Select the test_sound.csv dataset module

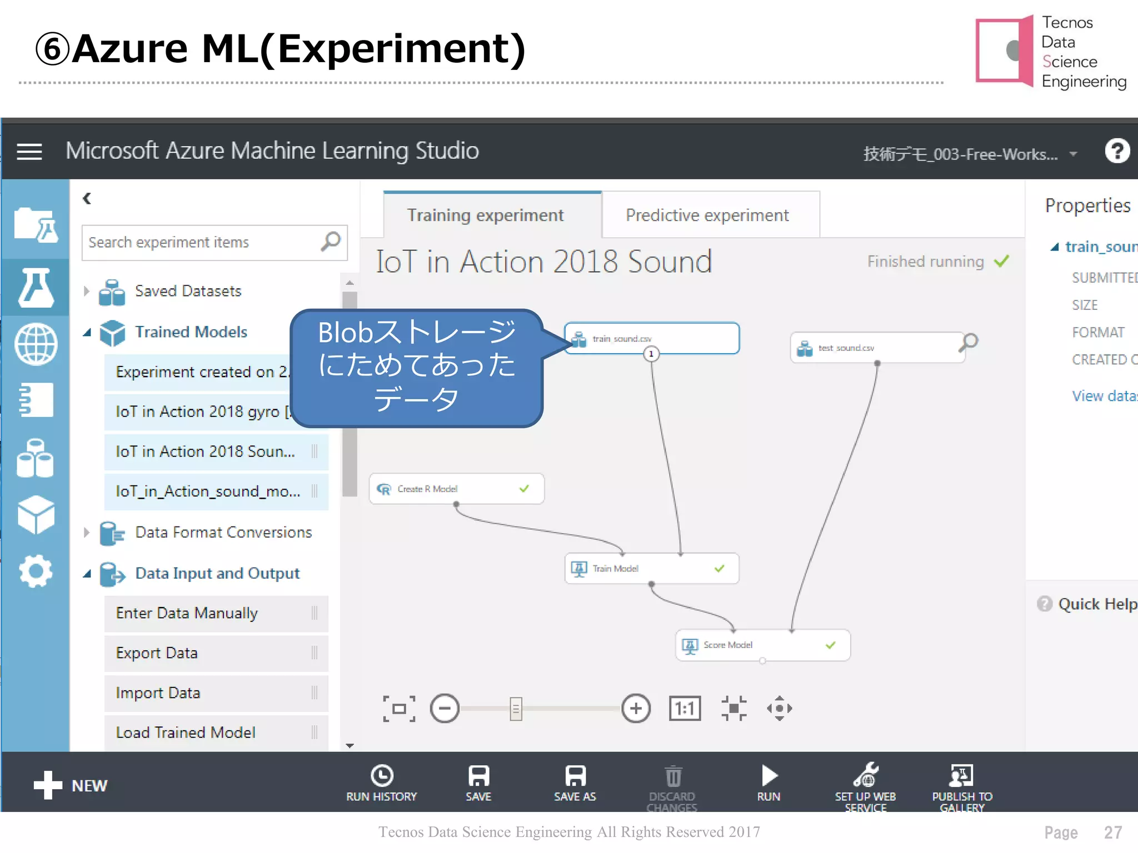pyautogui.click(x=877, y=348)
